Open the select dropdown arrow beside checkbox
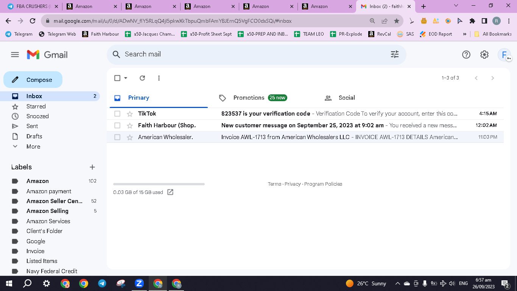The height and width of the screenshot is (291, 517). (126, 78)
